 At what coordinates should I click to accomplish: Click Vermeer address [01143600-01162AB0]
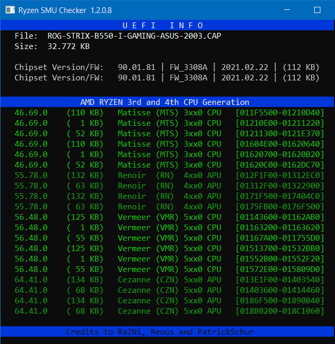pos(280,217)
